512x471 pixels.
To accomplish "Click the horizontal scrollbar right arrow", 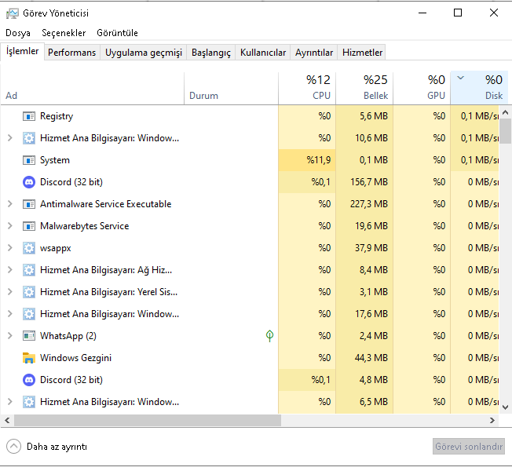I will tap(492, 421).
